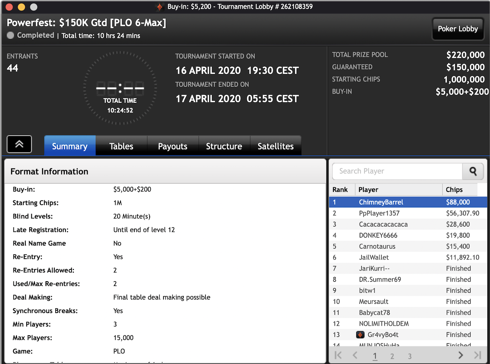Select PpPlayer1357 in the ranking list
The height and width of the screenshot is (364, 490).
click(379, 213)
